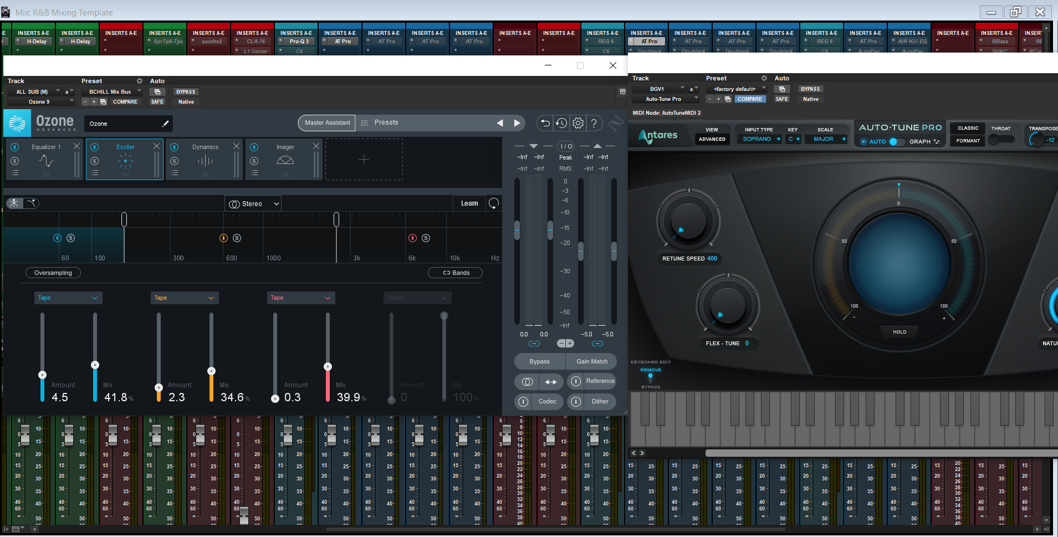Open Ozone settings gear icon

[x=577, y=123]
